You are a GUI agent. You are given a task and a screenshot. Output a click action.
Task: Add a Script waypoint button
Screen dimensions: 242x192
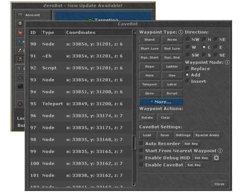point(172,94)
